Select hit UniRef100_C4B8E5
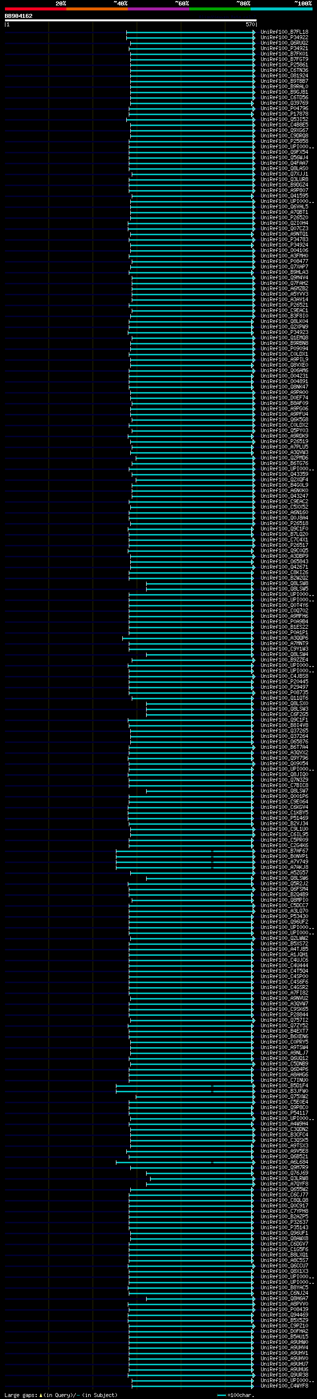The width and height of the screenshot is (317, 1399). click(x=284, y=125)
